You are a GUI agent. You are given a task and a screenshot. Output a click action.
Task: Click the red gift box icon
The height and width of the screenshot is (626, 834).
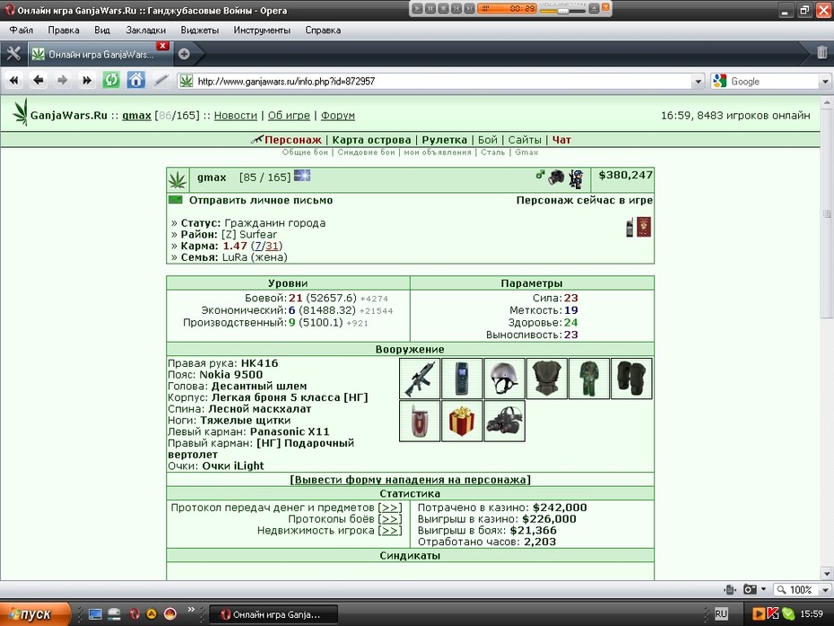pos(462,421)
